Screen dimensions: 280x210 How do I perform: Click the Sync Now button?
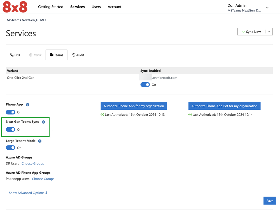(x=251, y=32)
